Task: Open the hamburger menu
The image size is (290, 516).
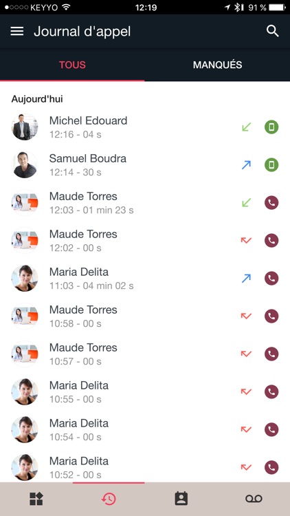Action: pyautogui.click(x=17, y=31)
